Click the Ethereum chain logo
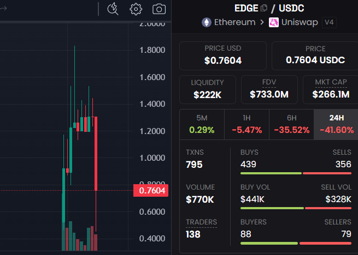The width and height of the screenshot is (358, 255). click(x=207, y=22)
